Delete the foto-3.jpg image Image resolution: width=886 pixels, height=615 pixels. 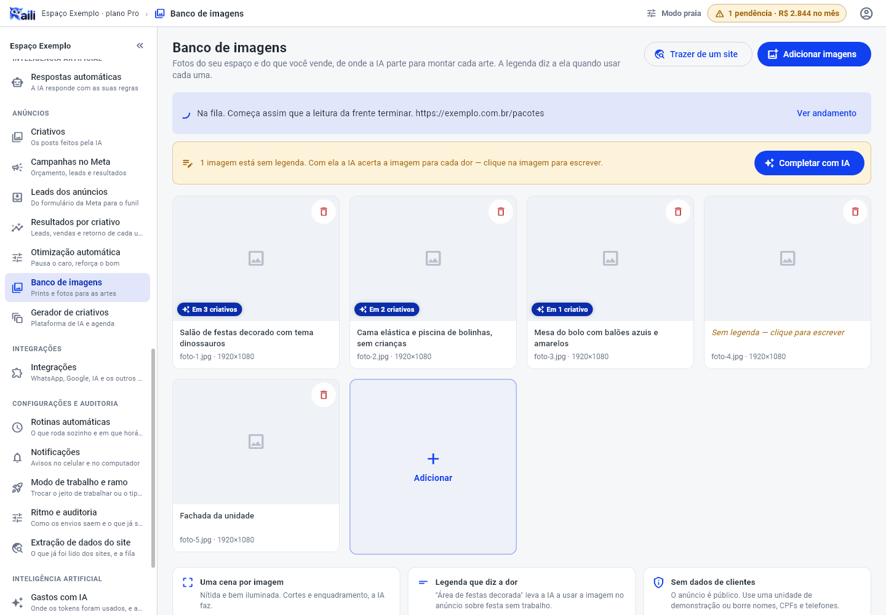[x=678, y=212]
